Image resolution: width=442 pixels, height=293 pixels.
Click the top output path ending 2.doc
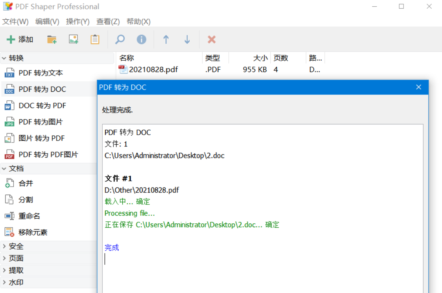(x=165, y=156)
